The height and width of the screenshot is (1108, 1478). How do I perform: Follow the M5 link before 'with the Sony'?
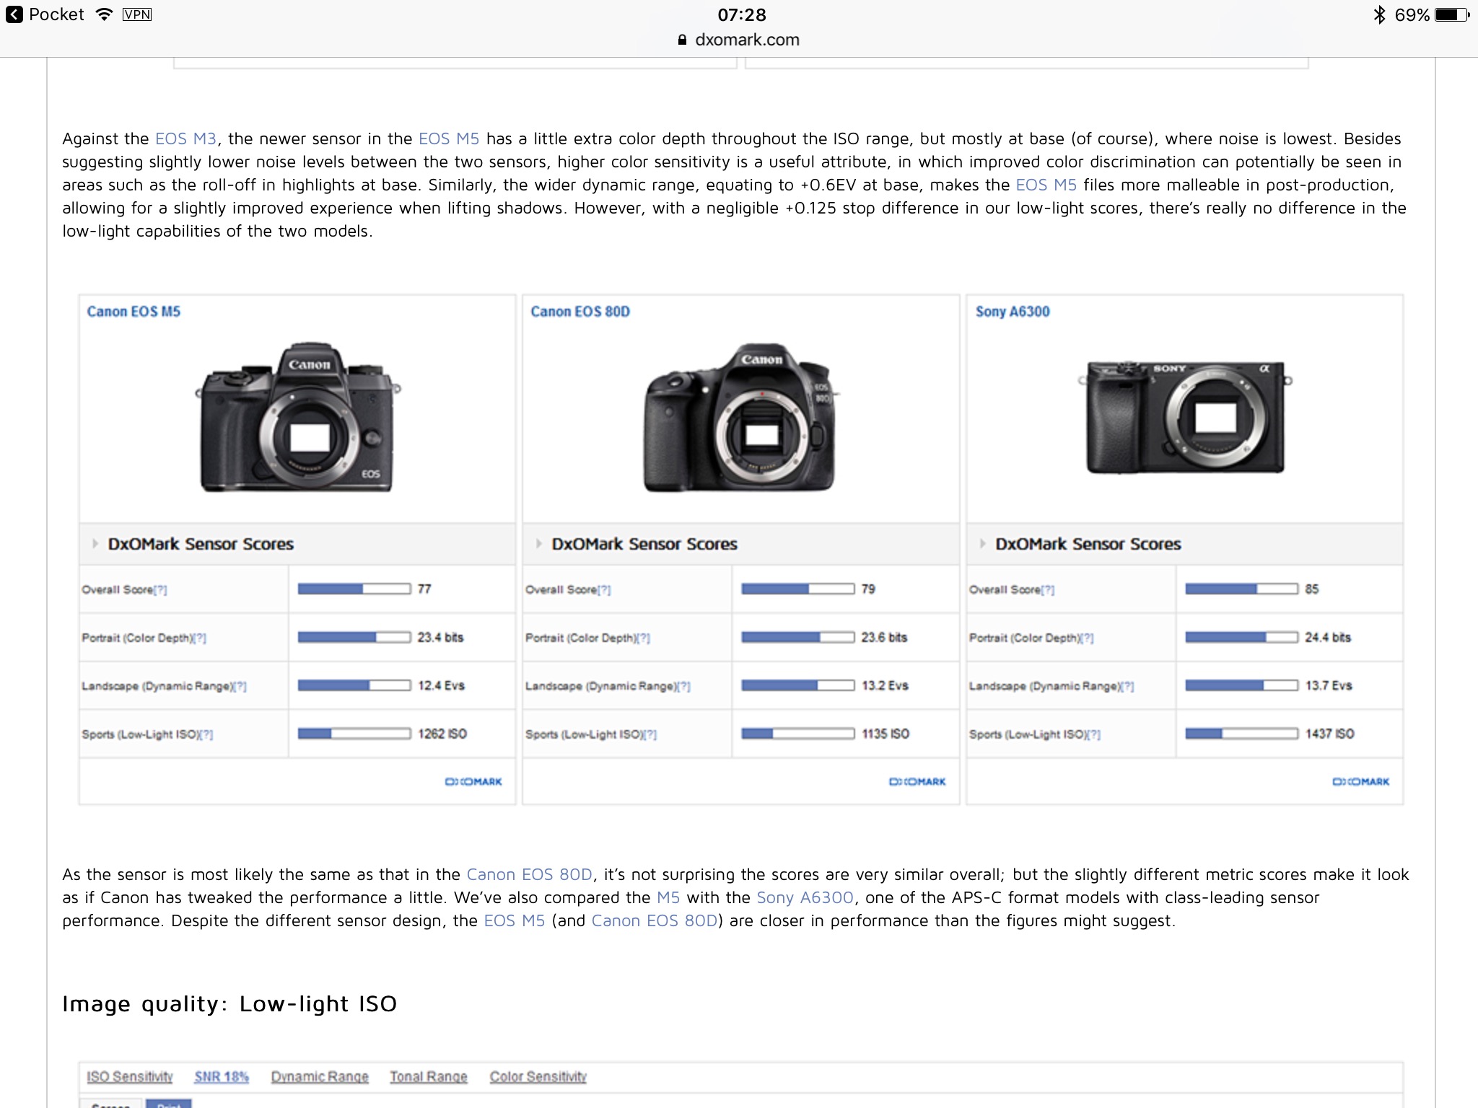[668, 897]
